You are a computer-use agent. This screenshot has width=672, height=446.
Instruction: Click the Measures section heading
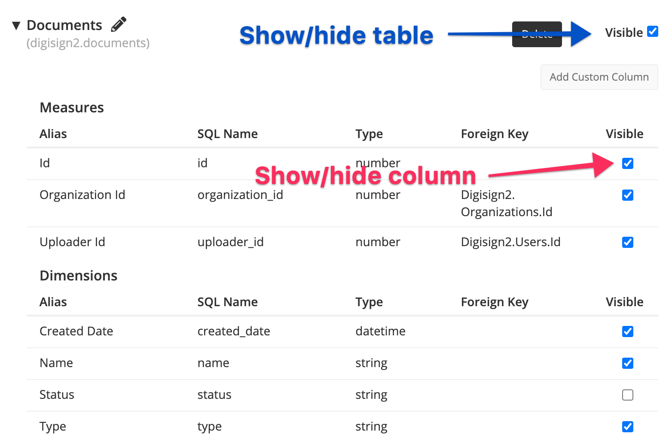(72, 108)
